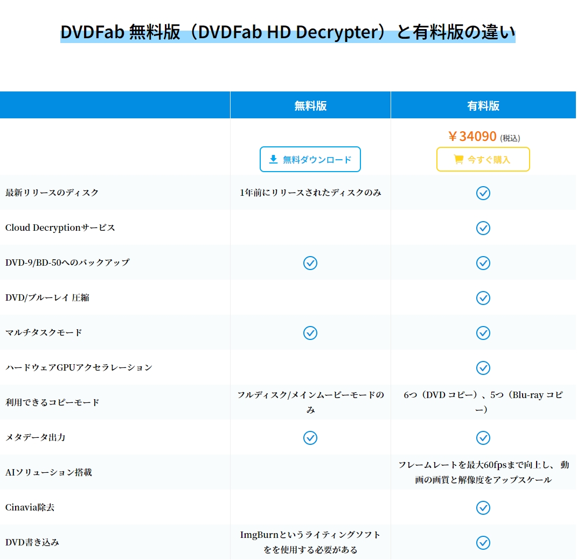Click the DVD書き込み row label
The image size is (577, 560).
[x=32, y=542]
